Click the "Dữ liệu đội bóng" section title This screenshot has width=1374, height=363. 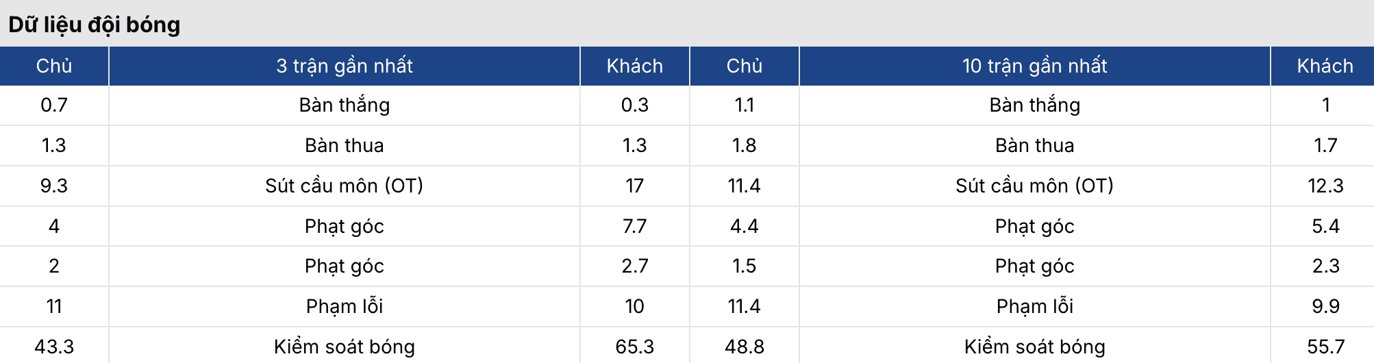tap(95, 25)
